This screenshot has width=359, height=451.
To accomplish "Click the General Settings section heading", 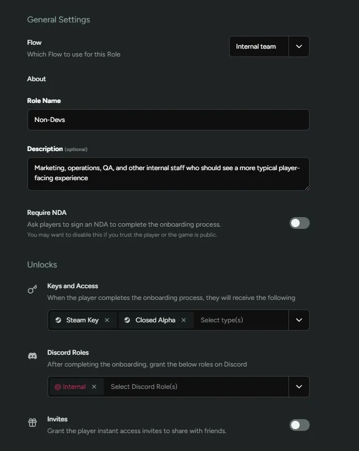I will 58,20.
